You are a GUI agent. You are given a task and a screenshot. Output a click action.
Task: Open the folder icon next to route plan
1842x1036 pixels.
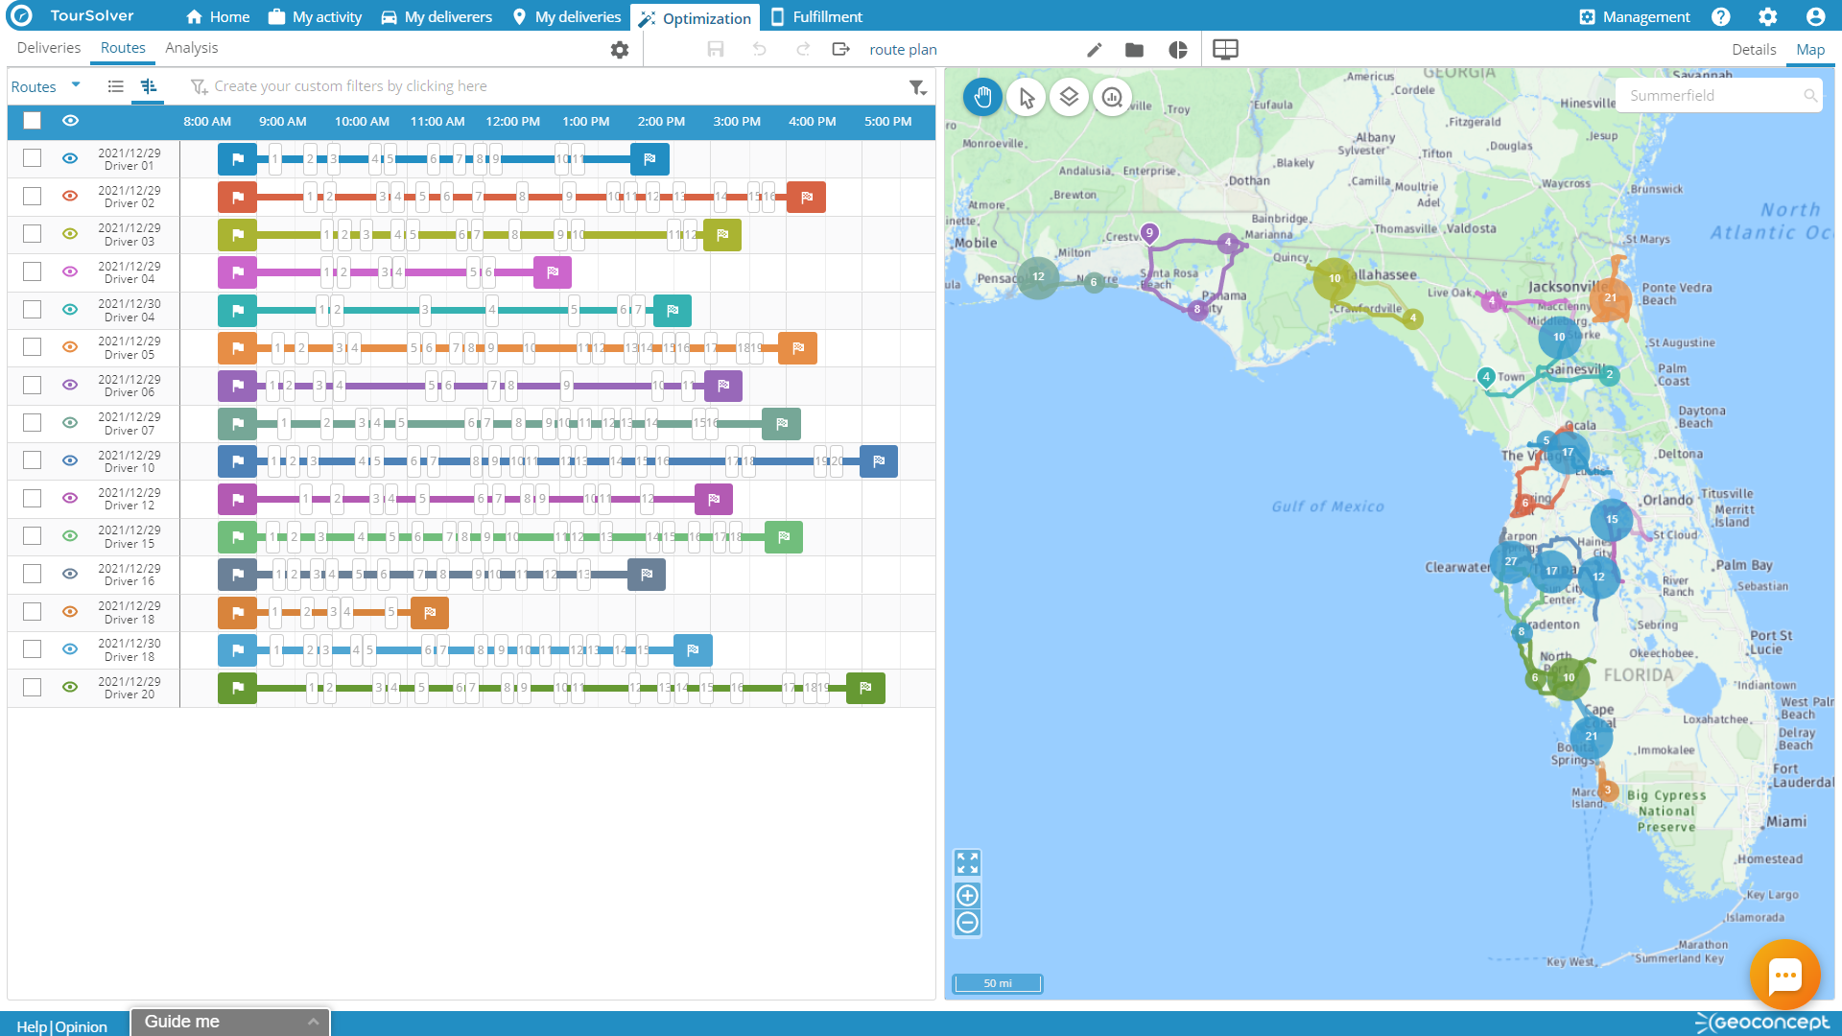[1133, 49]
